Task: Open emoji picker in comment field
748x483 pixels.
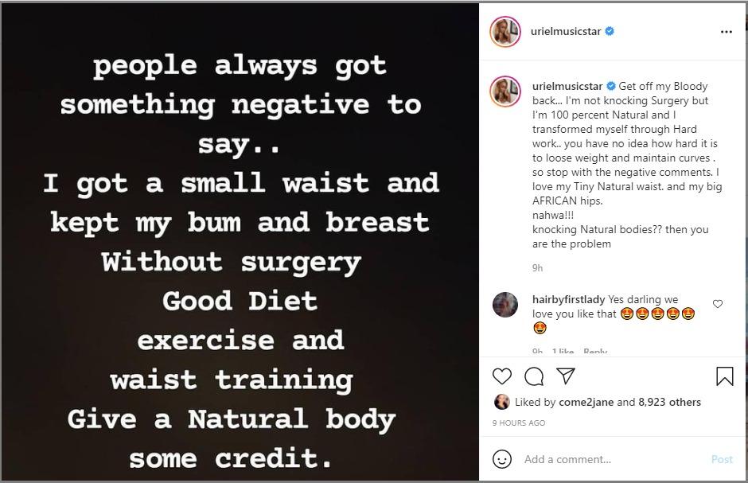Action: 502,459
